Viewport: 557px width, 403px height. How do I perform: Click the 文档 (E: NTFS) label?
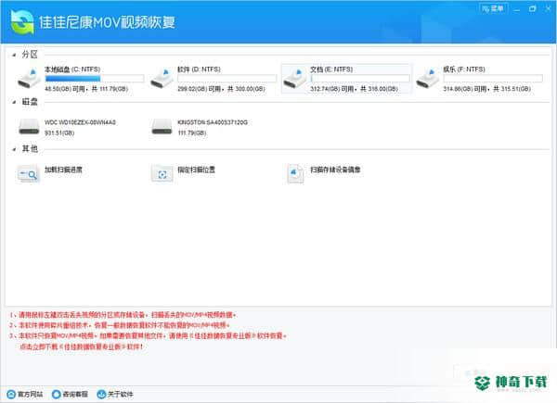(331, 69)
